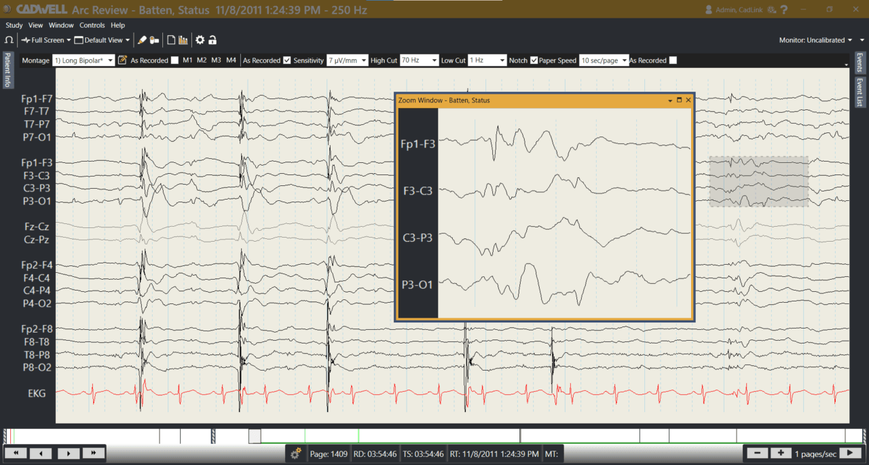Open the annotation highlighter tool
The image size is (869, 465).
pos(143,39)
